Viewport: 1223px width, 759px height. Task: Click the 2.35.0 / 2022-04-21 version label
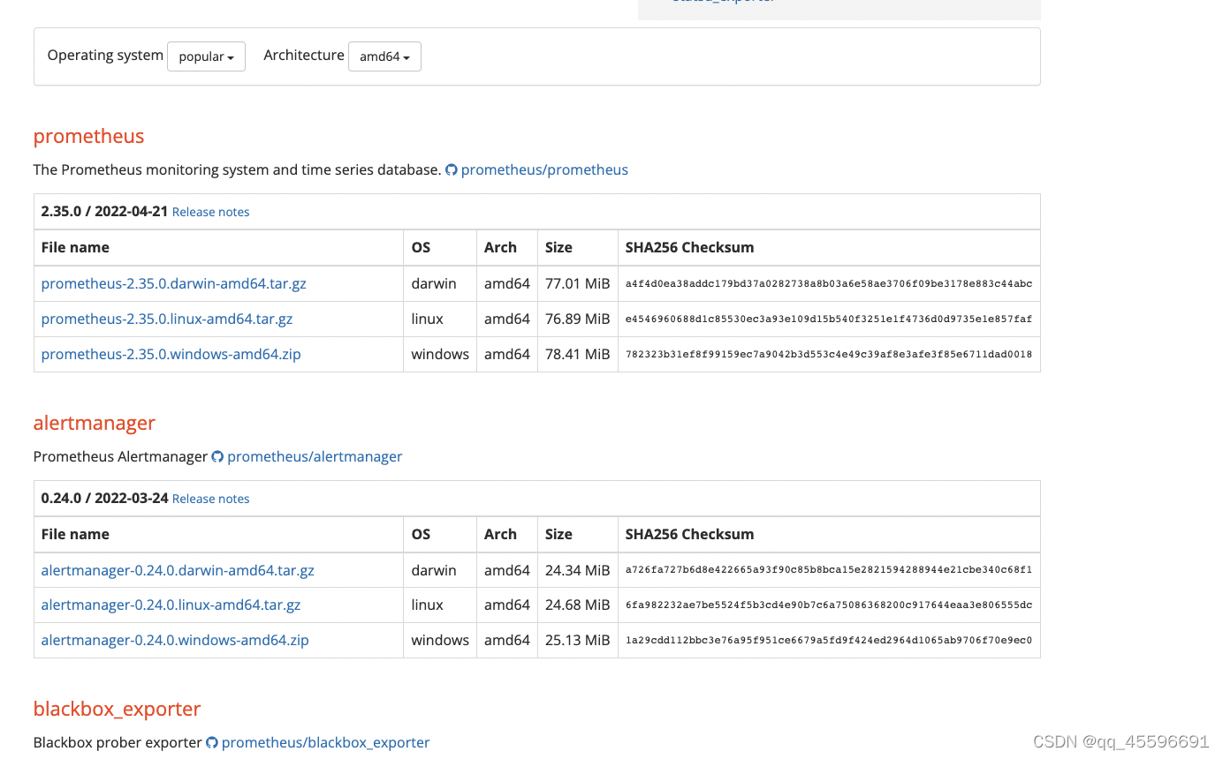[x=104, y=212]
